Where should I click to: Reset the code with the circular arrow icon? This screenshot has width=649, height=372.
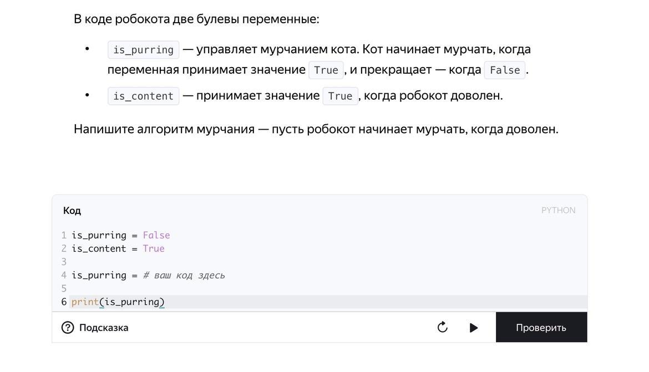[x=442, y=328]
